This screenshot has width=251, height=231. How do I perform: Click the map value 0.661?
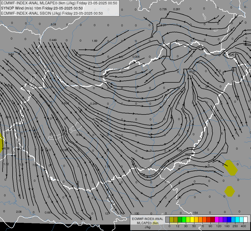48,213
